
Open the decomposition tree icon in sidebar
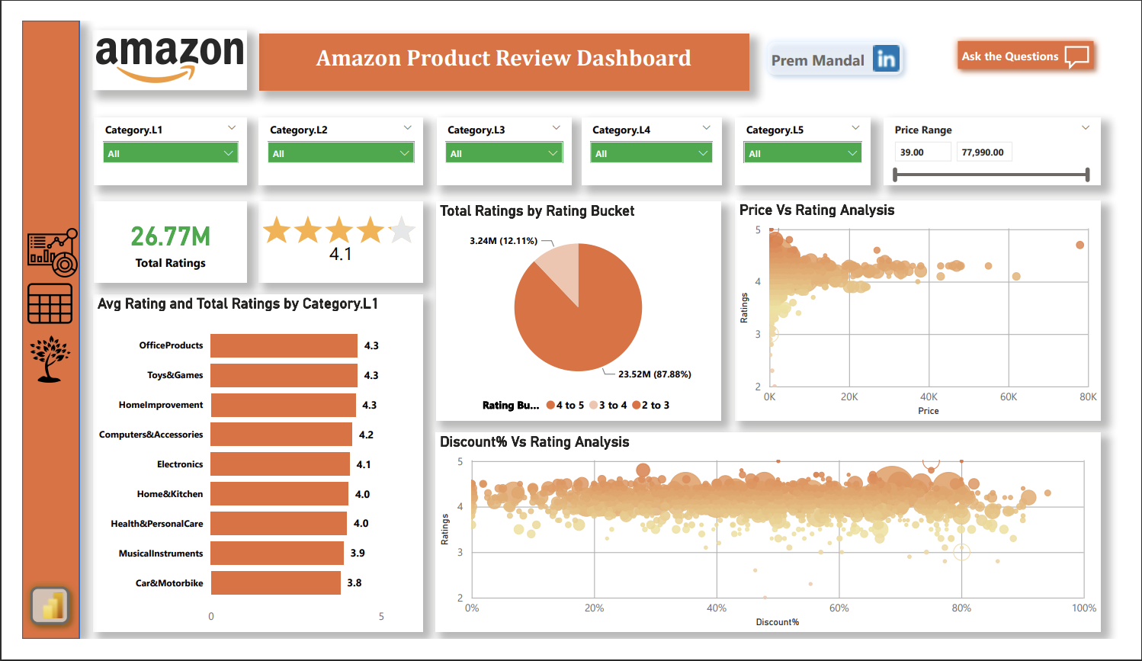(x=50, y=359)
